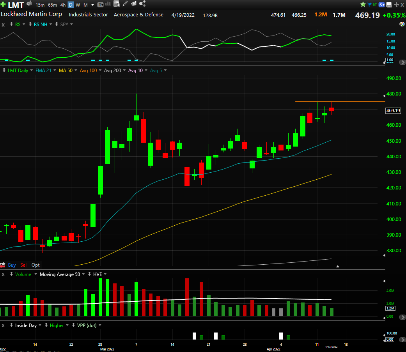Toggle the green star favorite
The height and width of the screenshot is (352, 406).
pos(363,4)
